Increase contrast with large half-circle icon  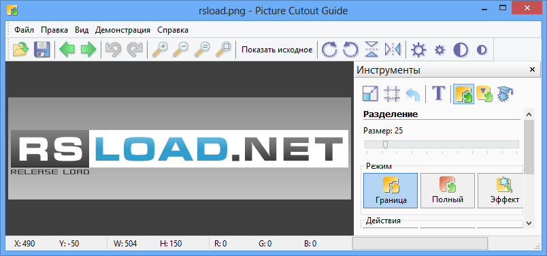click(x=461, y=50)
